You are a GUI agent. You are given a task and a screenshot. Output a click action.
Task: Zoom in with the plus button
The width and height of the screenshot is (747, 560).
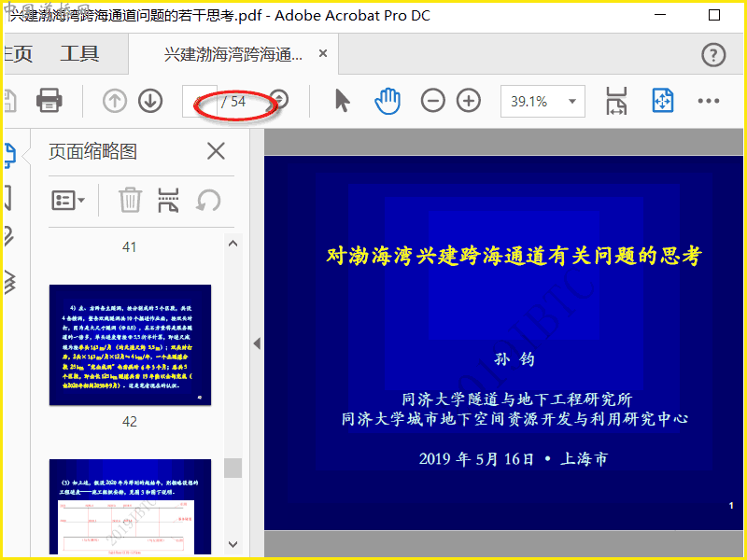click(x=469, y=101)
